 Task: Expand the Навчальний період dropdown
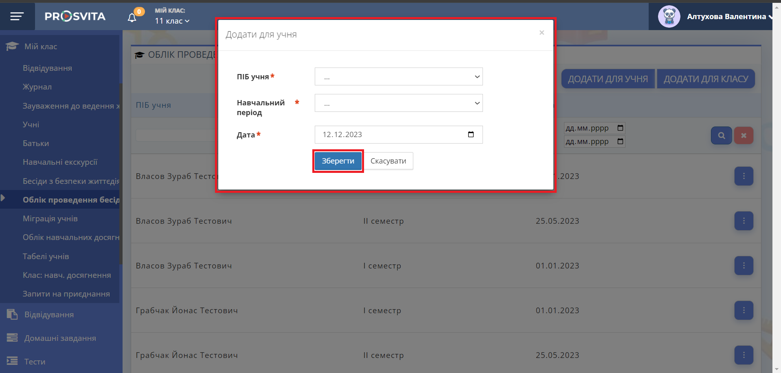(398, 103)
